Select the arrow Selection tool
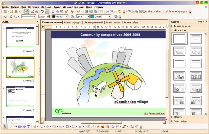Screen dimensions: 209x134 point(5,127)
